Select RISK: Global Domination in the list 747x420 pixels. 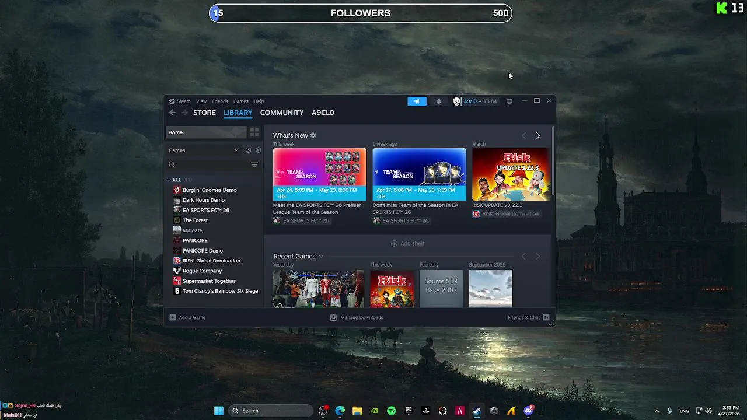tap(211, 261)
